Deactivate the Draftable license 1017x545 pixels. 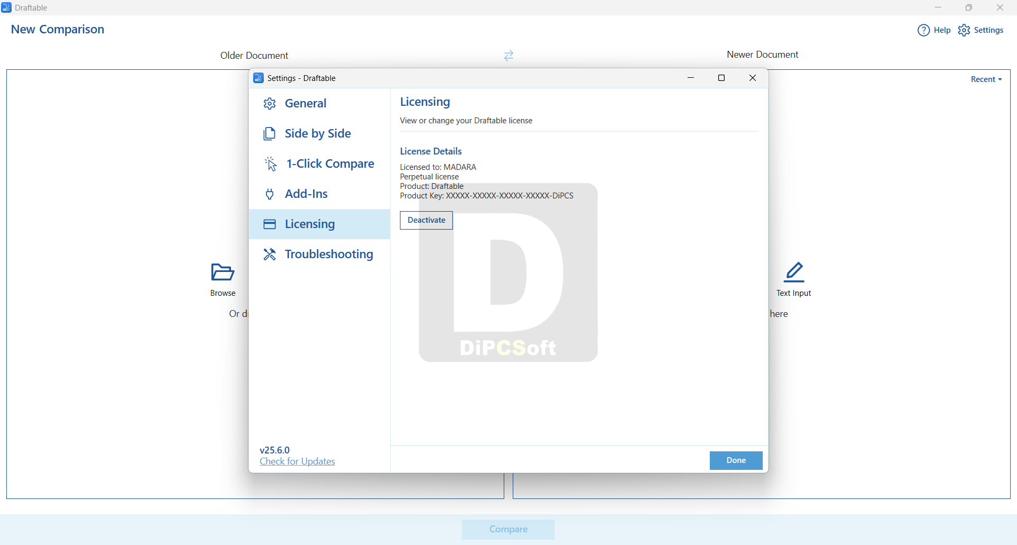point(426,220)
